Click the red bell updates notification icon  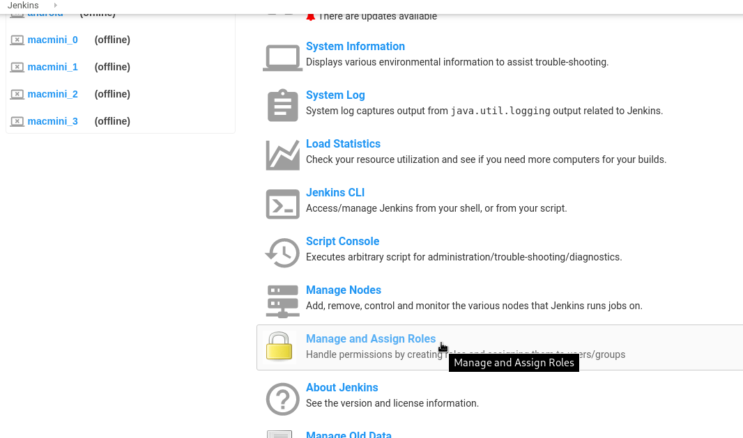click(310, 17)
